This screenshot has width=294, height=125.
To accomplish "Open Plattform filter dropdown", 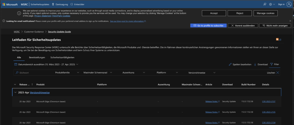I will pos(167,73).
